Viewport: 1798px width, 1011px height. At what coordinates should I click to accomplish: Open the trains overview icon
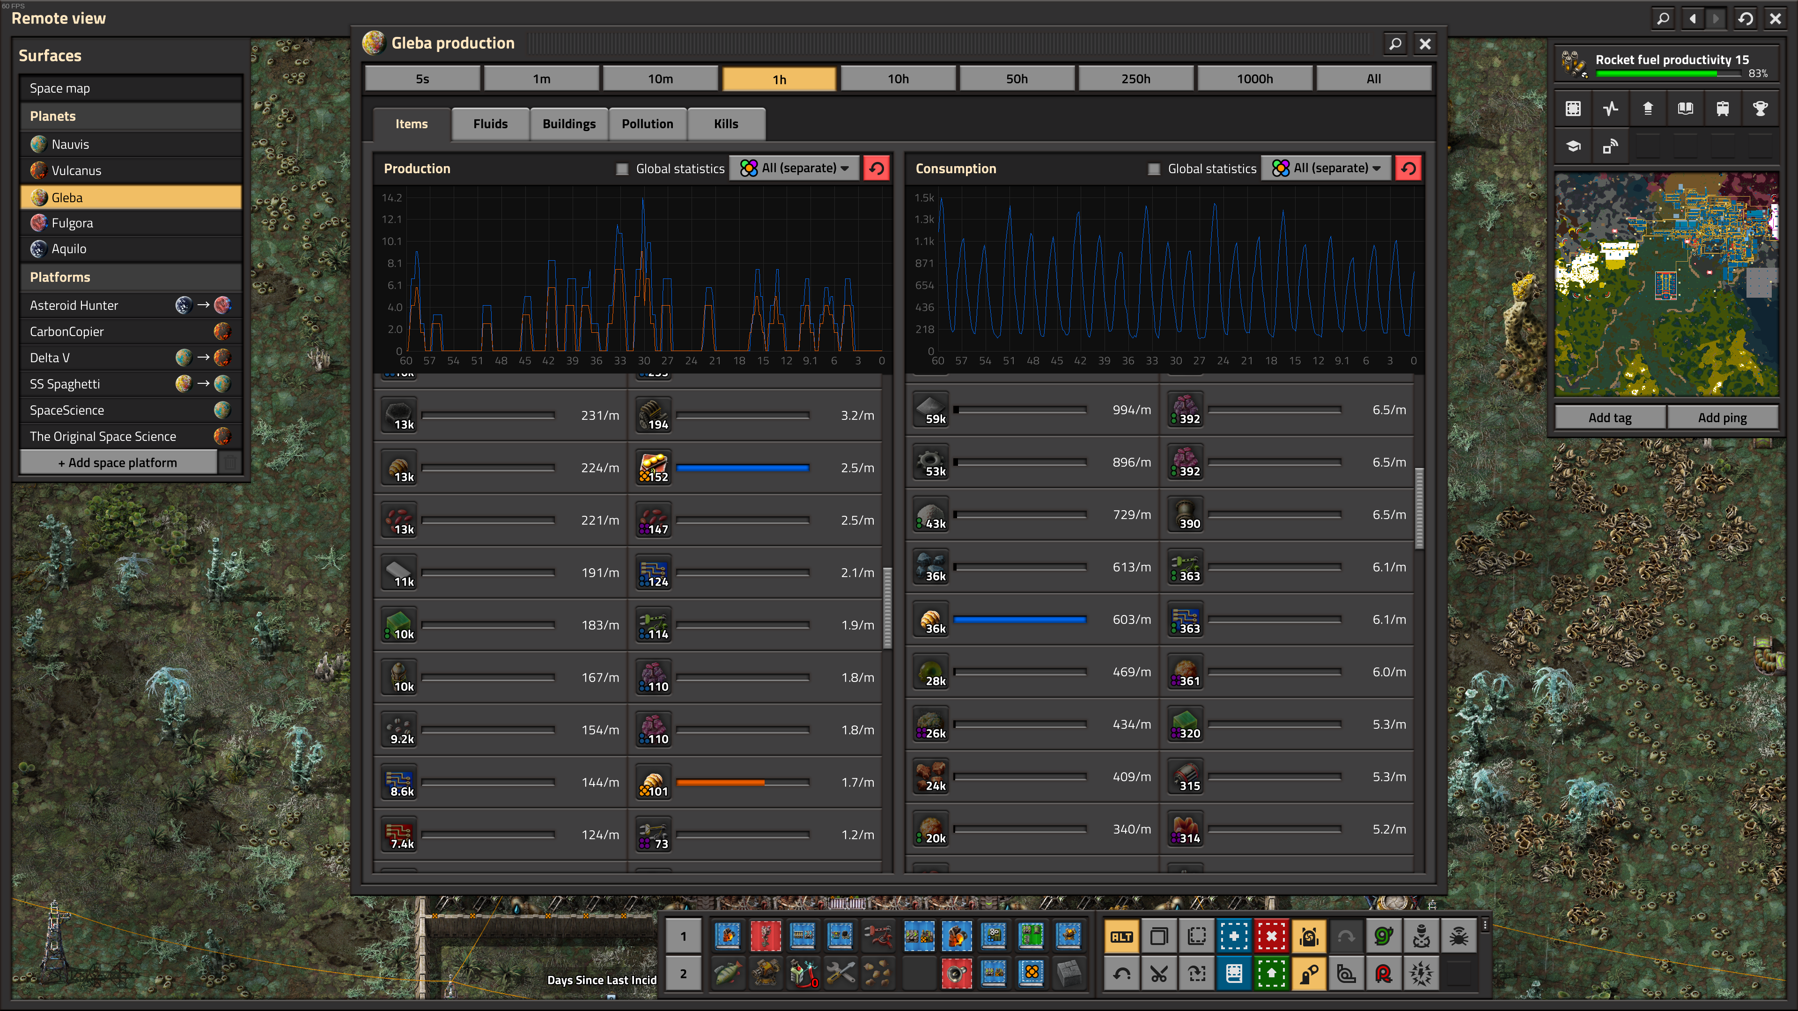tap(1723, 108)
